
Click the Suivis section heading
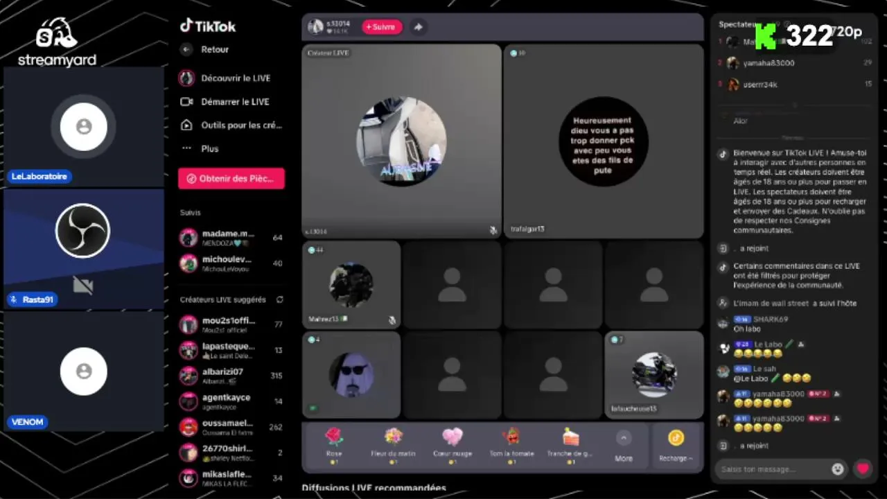point(191,213)
